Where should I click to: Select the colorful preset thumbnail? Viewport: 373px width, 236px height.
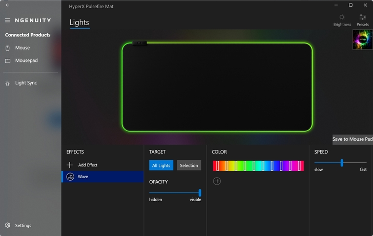click(x=362, y=39)
